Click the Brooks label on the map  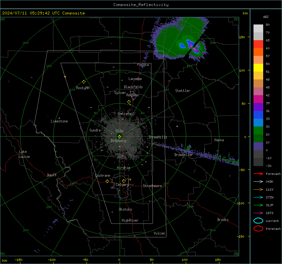[x=223, y=220]
